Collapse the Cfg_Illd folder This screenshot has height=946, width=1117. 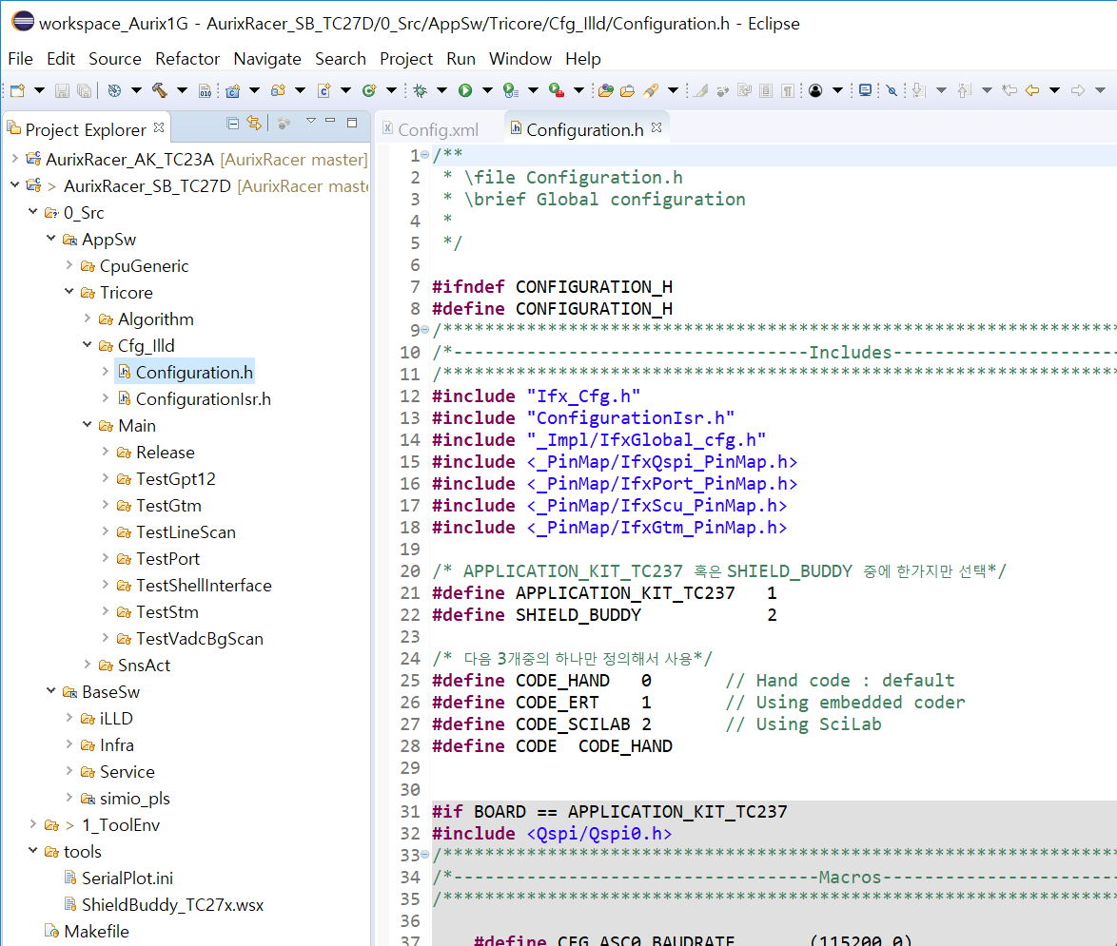(x=87, y=344)
